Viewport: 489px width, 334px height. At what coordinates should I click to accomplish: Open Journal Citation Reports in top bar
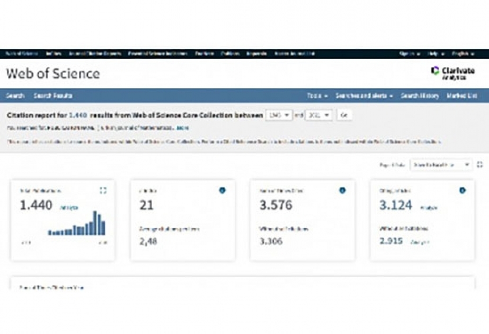95,54
